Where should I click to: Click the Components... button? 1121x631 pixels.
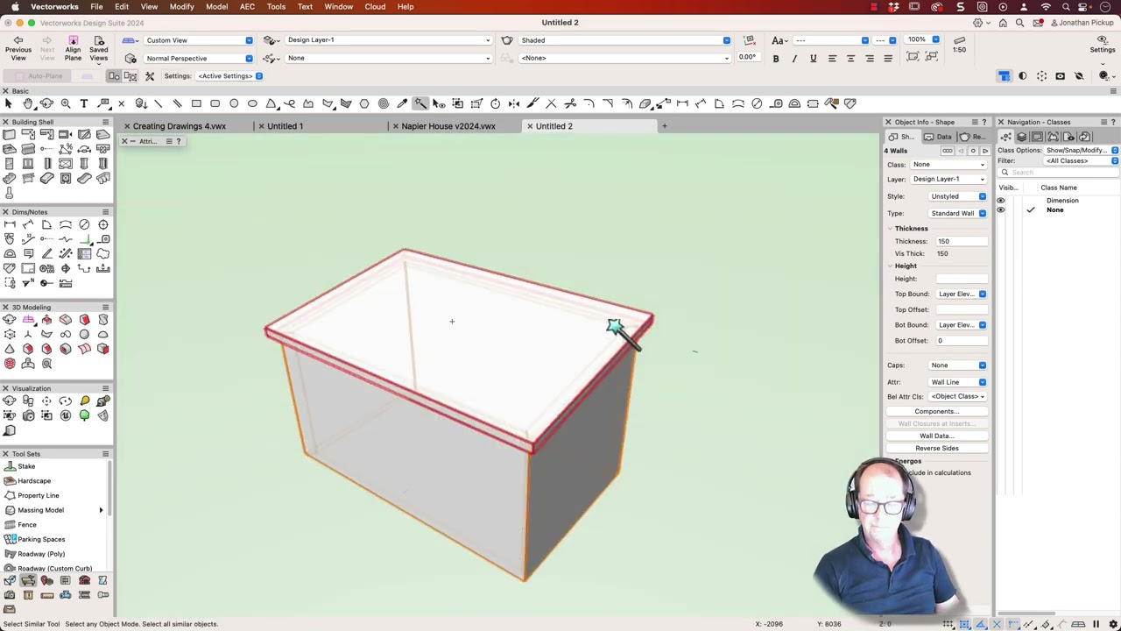coord(937,412)
